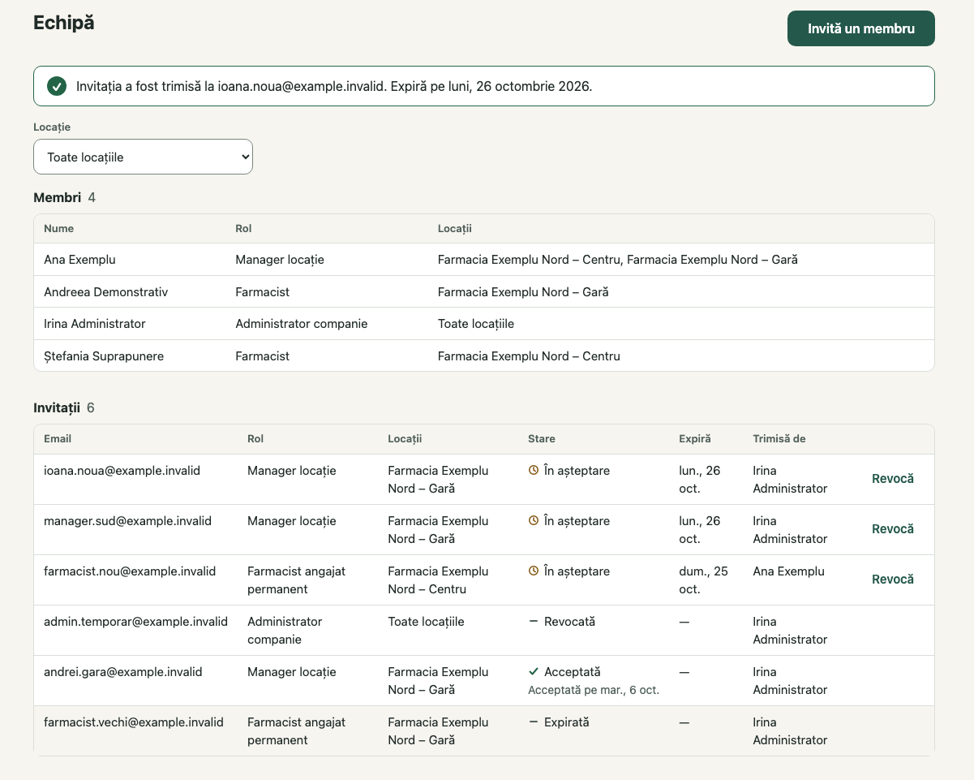The image size is (974, 780).
Task: Revoke the farmacist.nou@example.invalid invitation
Action: click(x=893, y=579)
